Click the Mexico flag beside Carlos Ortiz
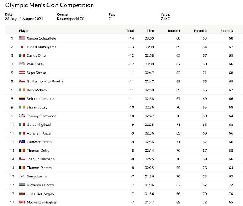The image size is (243, 206). tap(22, 55)
